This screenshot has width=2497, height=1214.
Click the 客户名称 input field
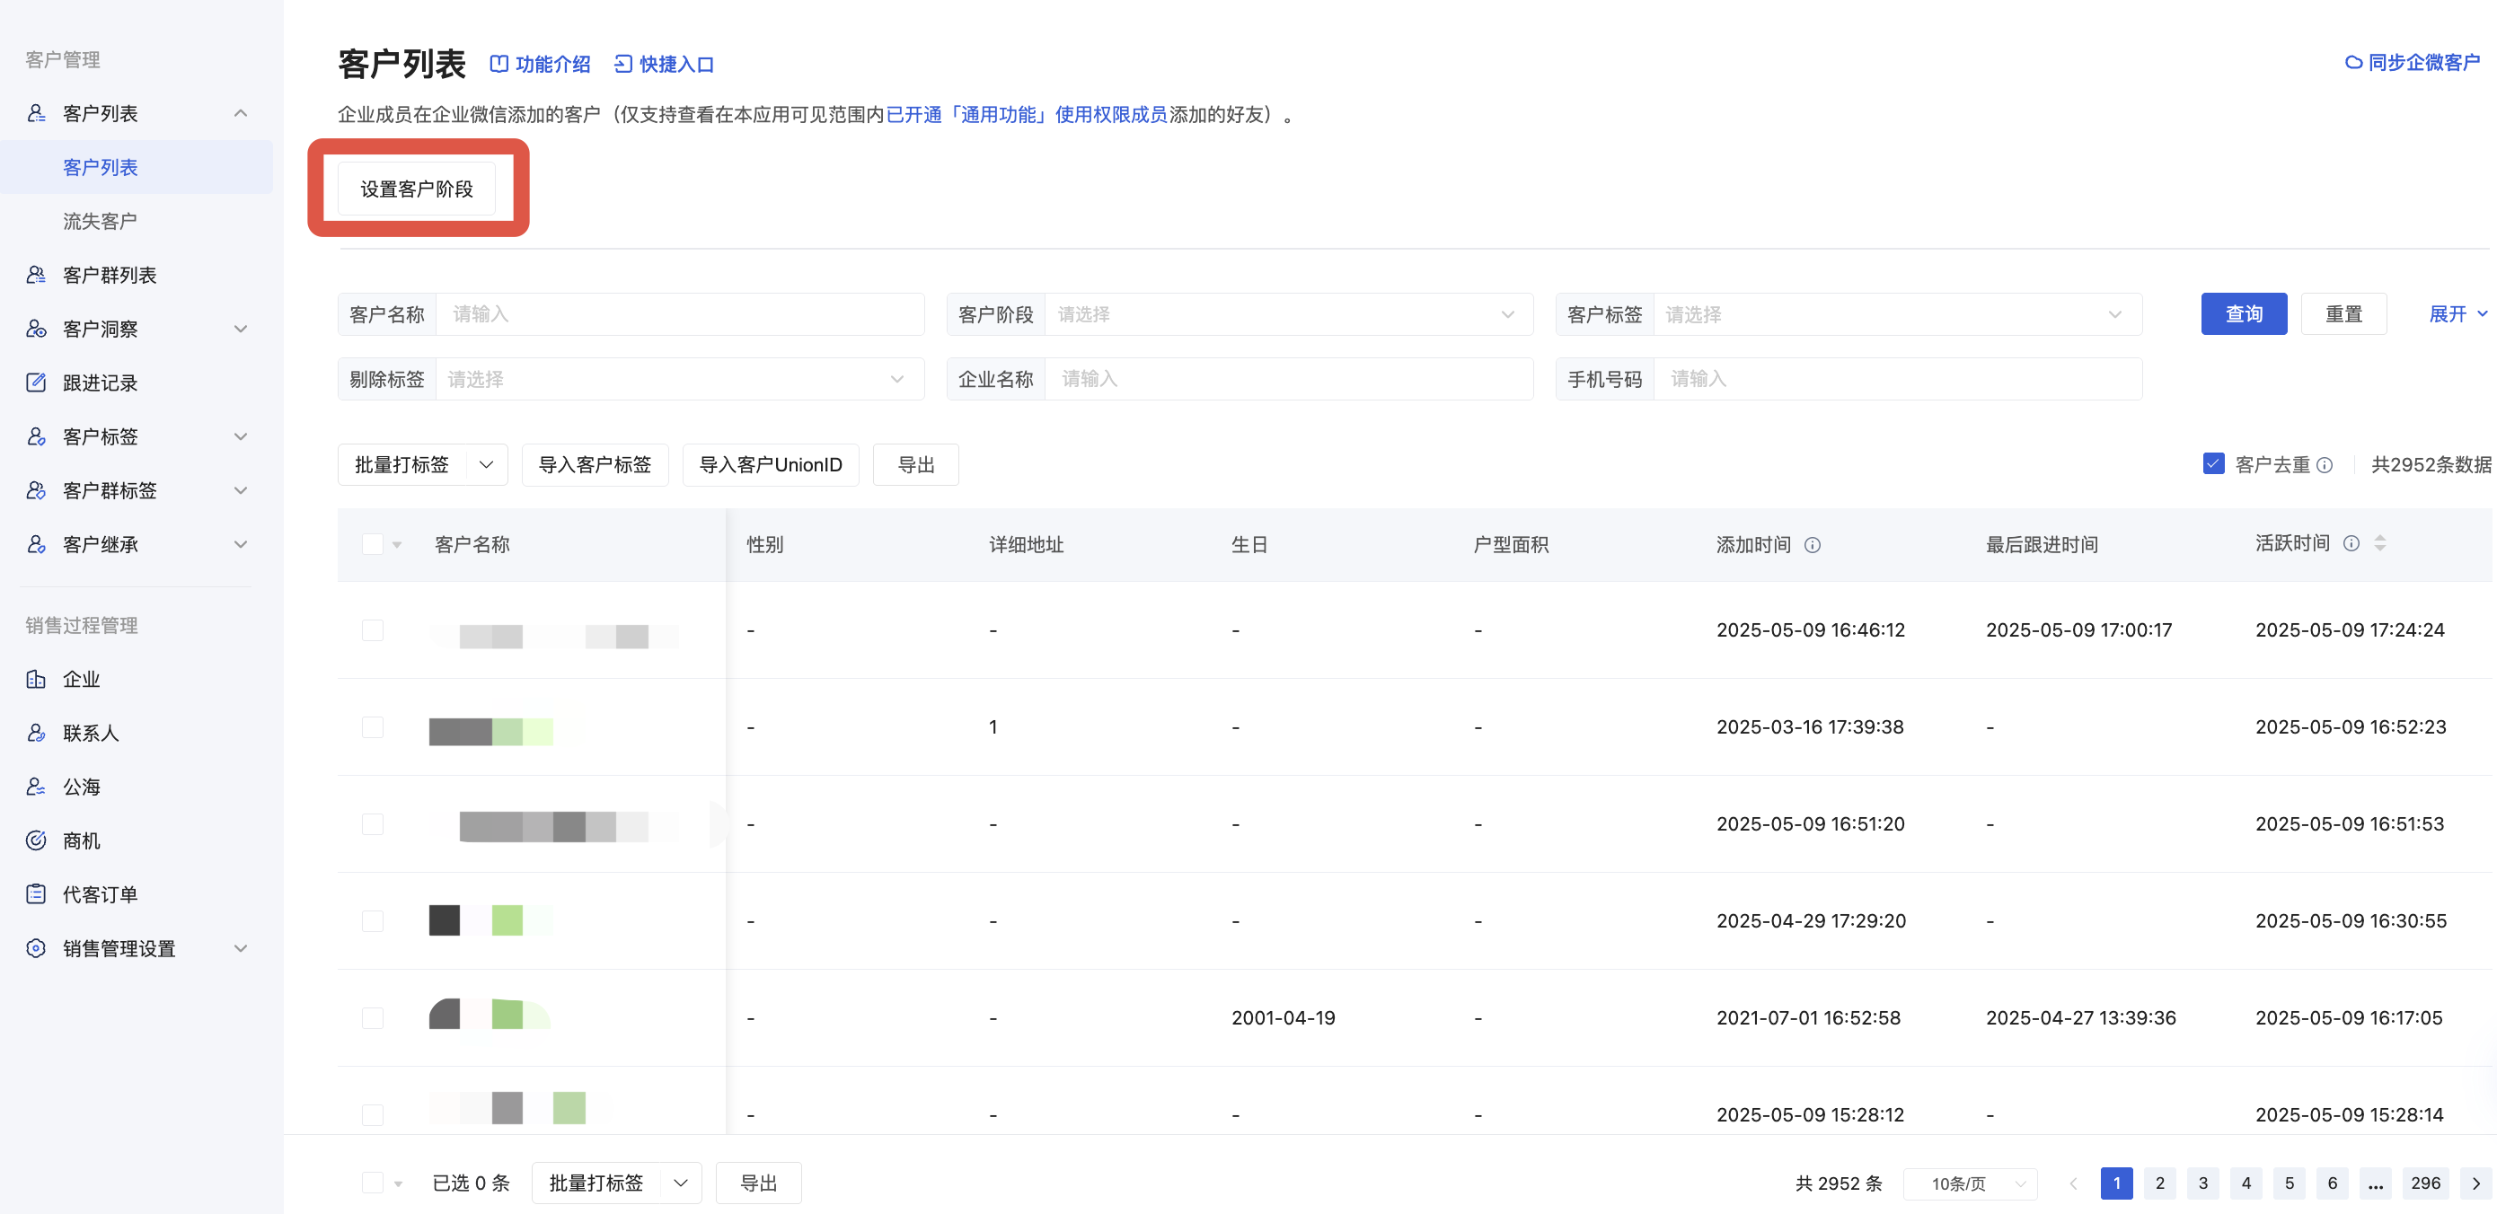point(681,315)
